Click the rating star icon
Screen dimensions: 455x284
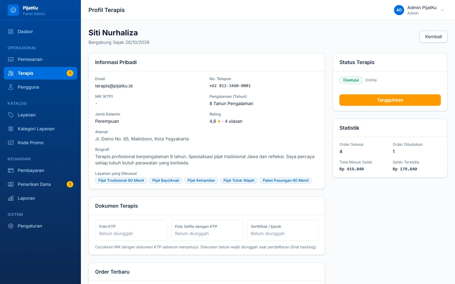[x=219, y=121]
